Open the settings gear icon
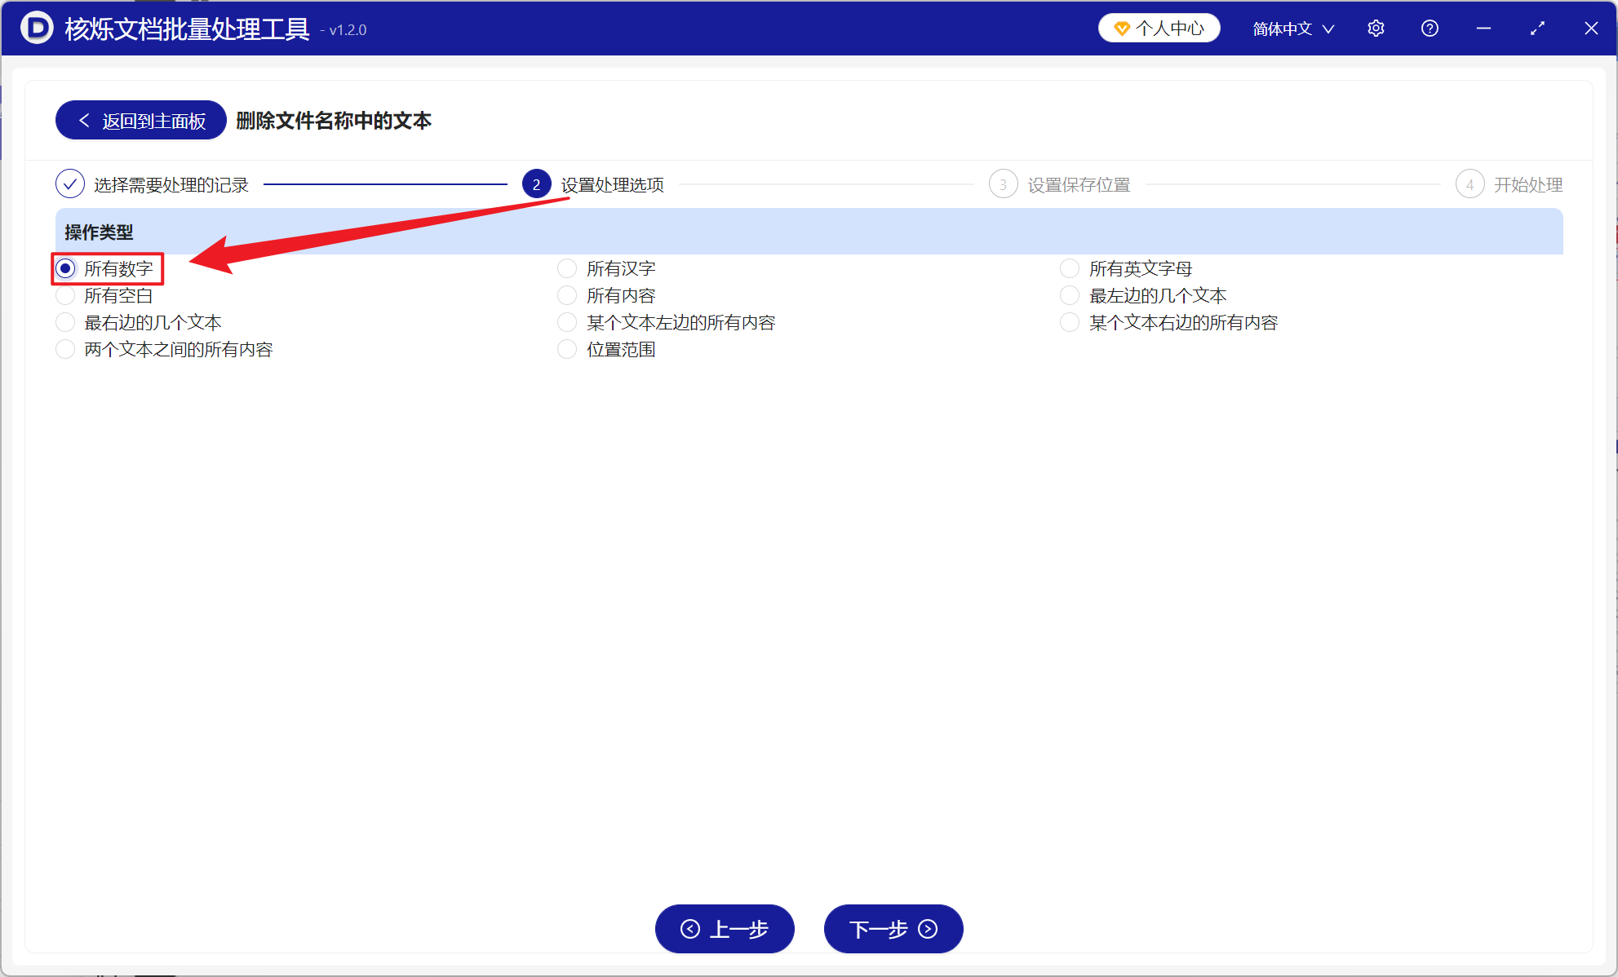Image resolution: width=1618 pixels, height=977 pixels. point(1376,28)
